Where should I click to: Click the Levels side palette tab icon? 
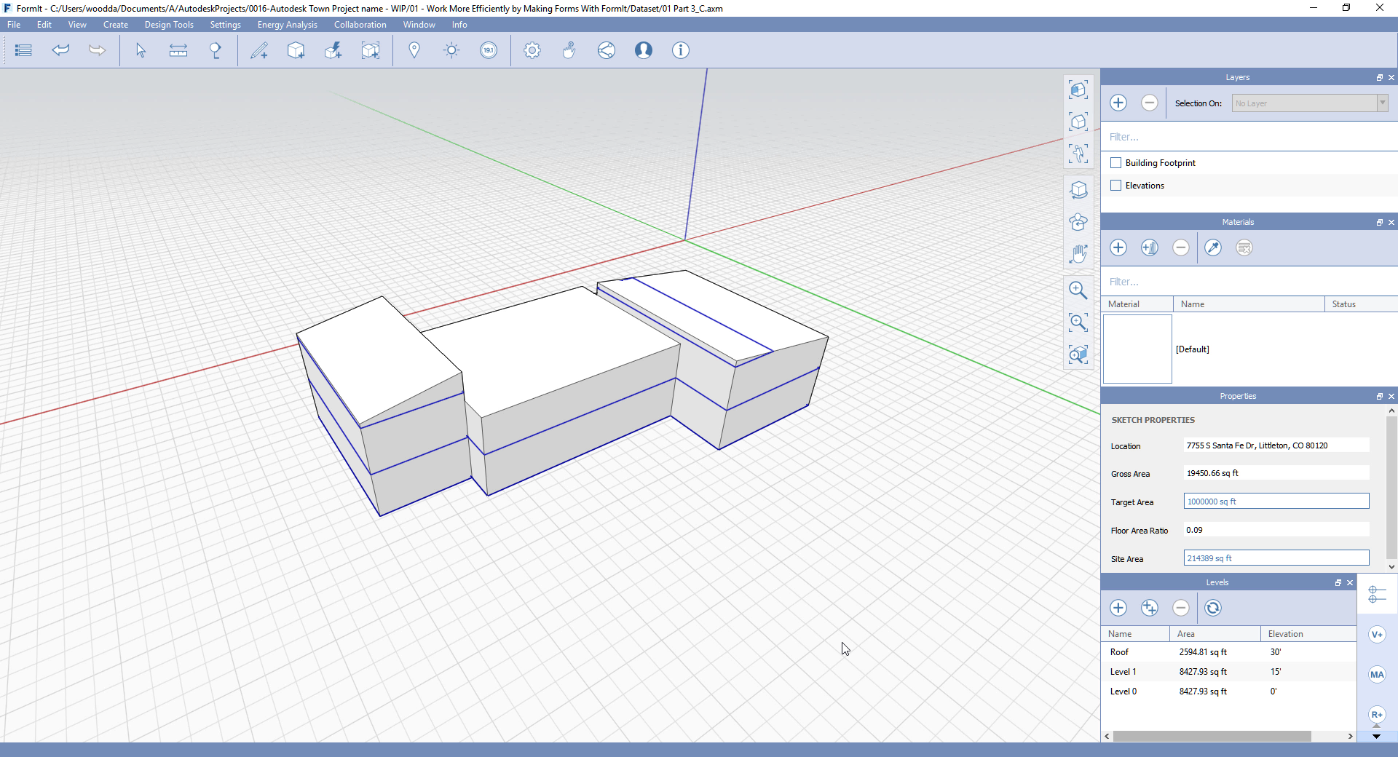(1377, 594)
